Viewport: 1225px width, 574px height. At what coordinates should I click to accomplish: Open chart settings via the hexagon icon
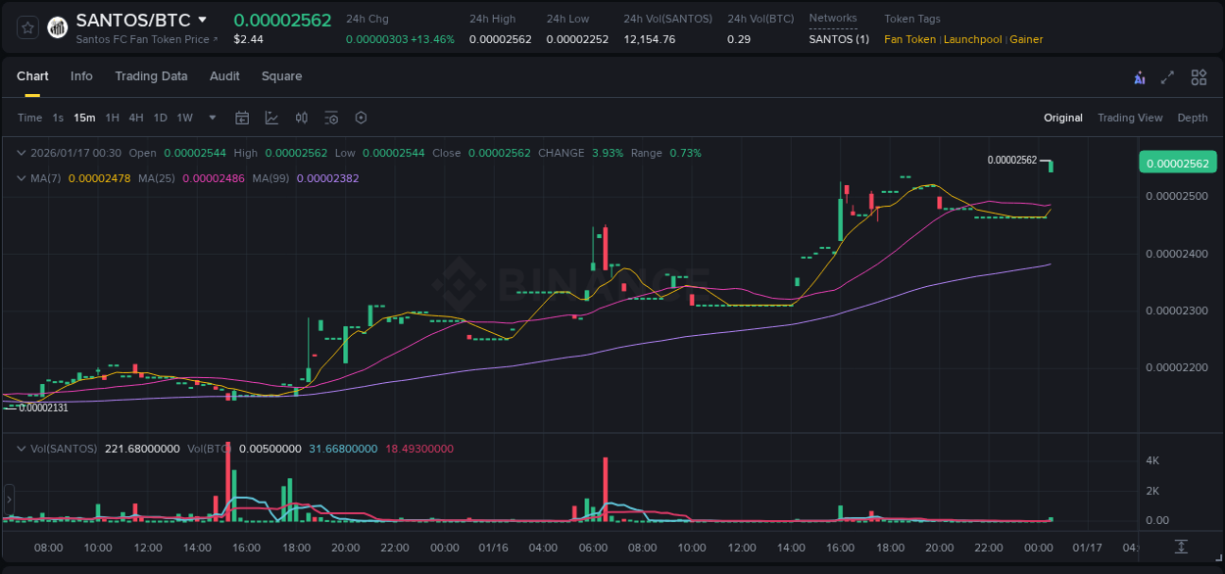pyautogui.click(x=361, y=118)
